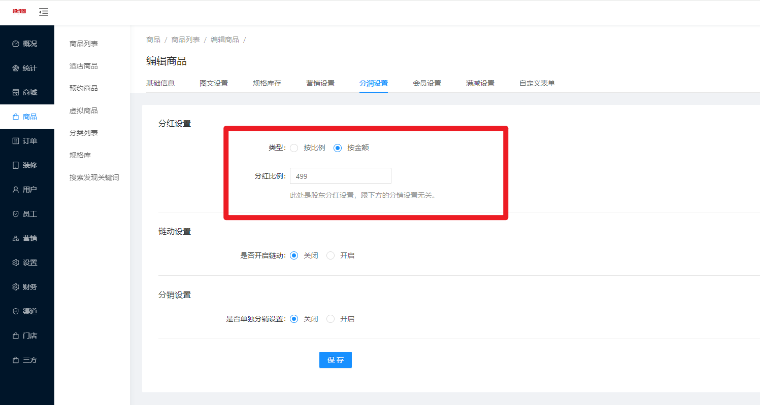Viewport: 760px width, 405px height.
Task: Open the 装修 decoration sidebar icon
Action: pyautogui.click(x=16, y=165)
